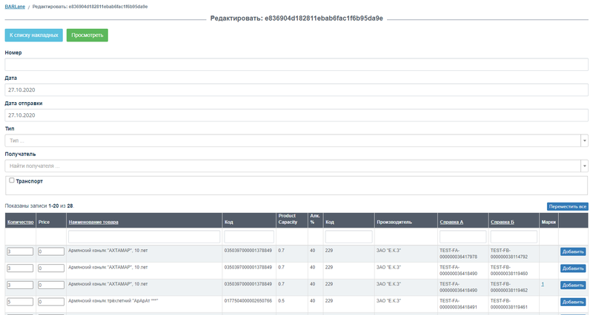
Task: Sort by 'Наименование товара' column header
Action: click(93, 222)
